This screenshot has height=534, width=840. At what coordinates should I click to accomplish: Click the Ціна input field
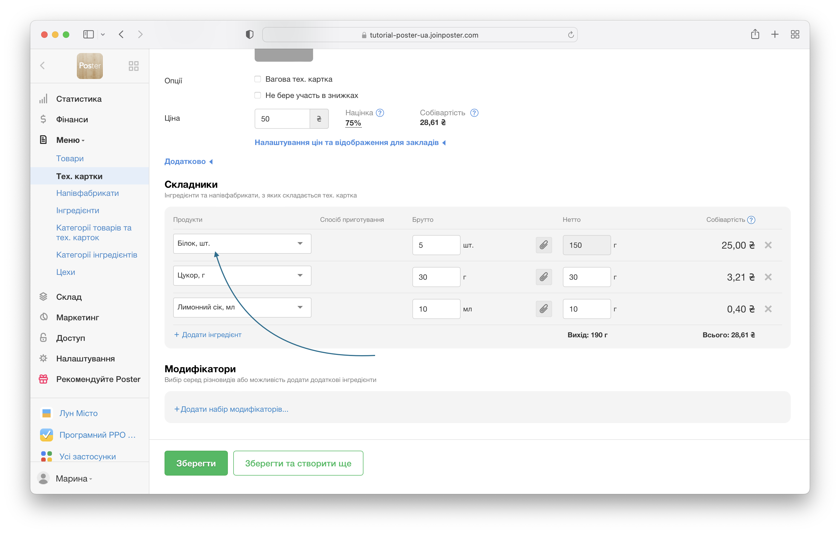(282, 119)
